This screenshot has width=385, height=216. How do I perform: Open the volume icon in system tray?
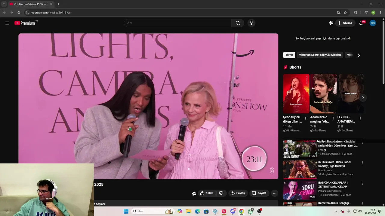click(x=360, y=211)
